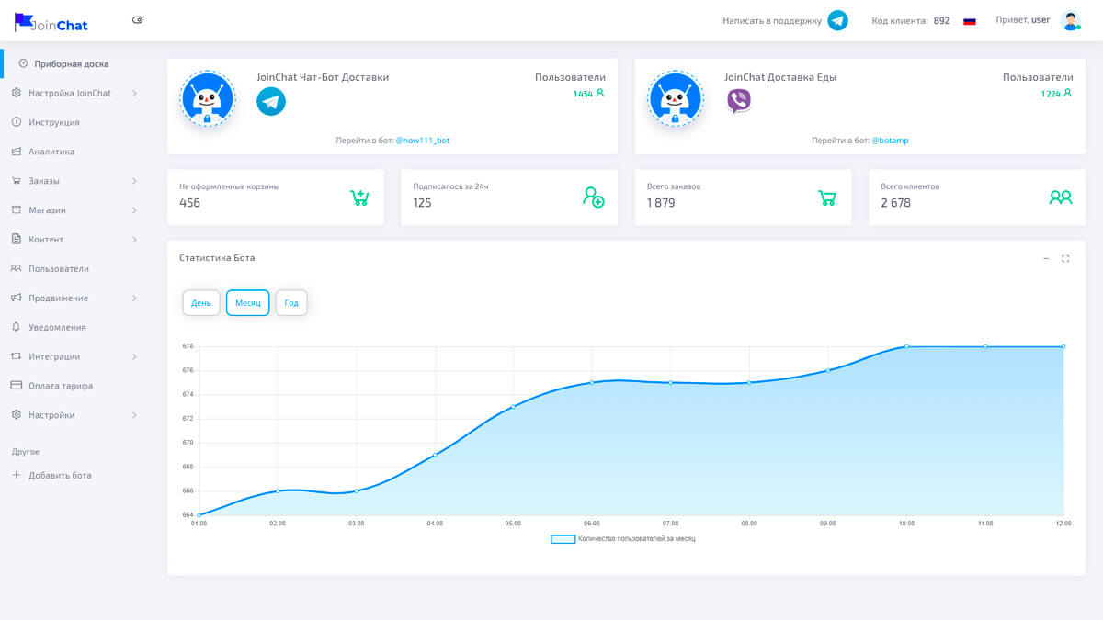Click user icon next to 1454
This screenshot has height=620, width=1103.
tap(600, 93)
